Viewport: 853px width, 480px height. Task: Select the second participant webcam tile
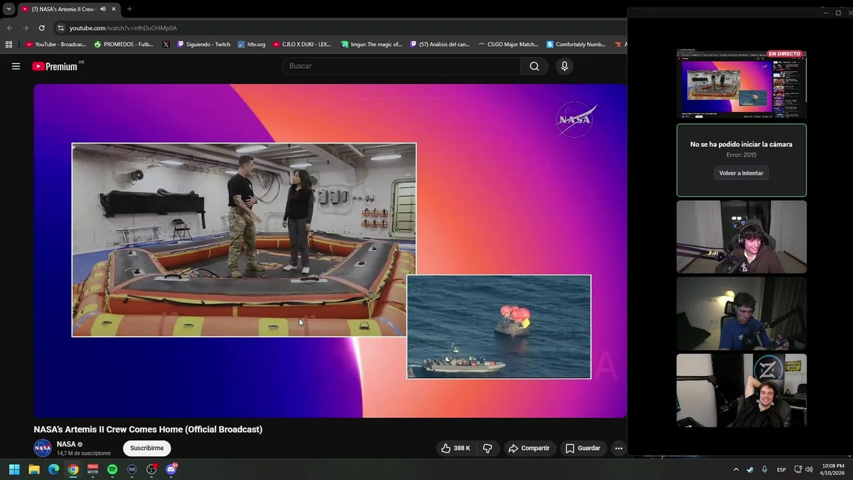741,313
